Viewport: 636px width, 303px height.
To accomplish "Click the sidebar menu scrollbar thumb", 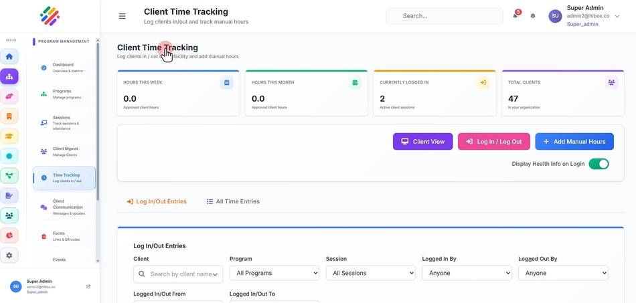I will tap(97, 122).
